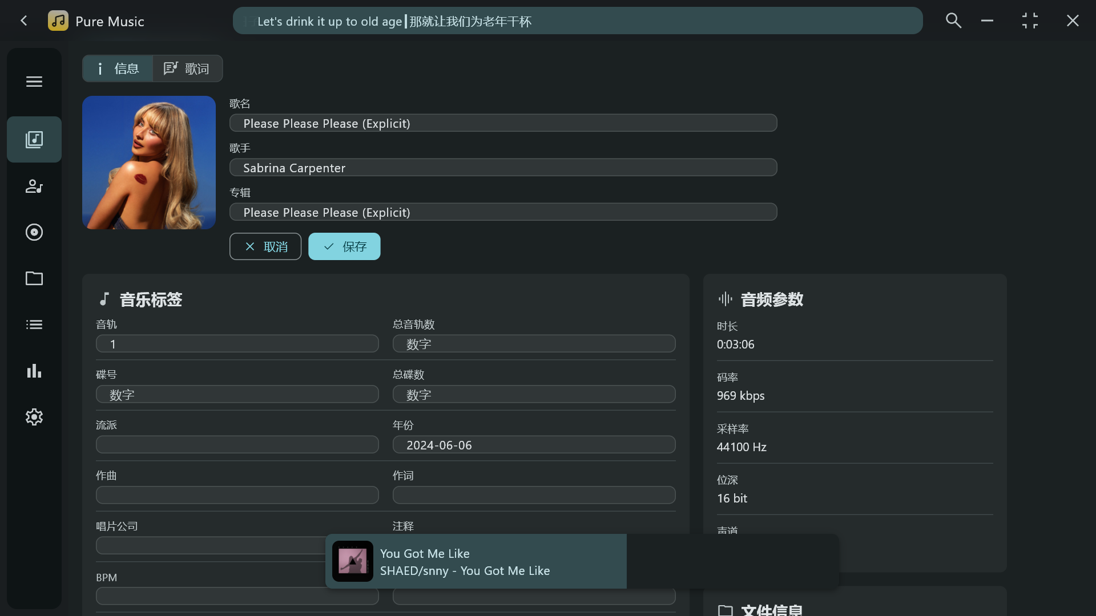This screenshot has height=616, width=1096.
Task: Focus the 碟号 disc number field
Action: (237, 394)
